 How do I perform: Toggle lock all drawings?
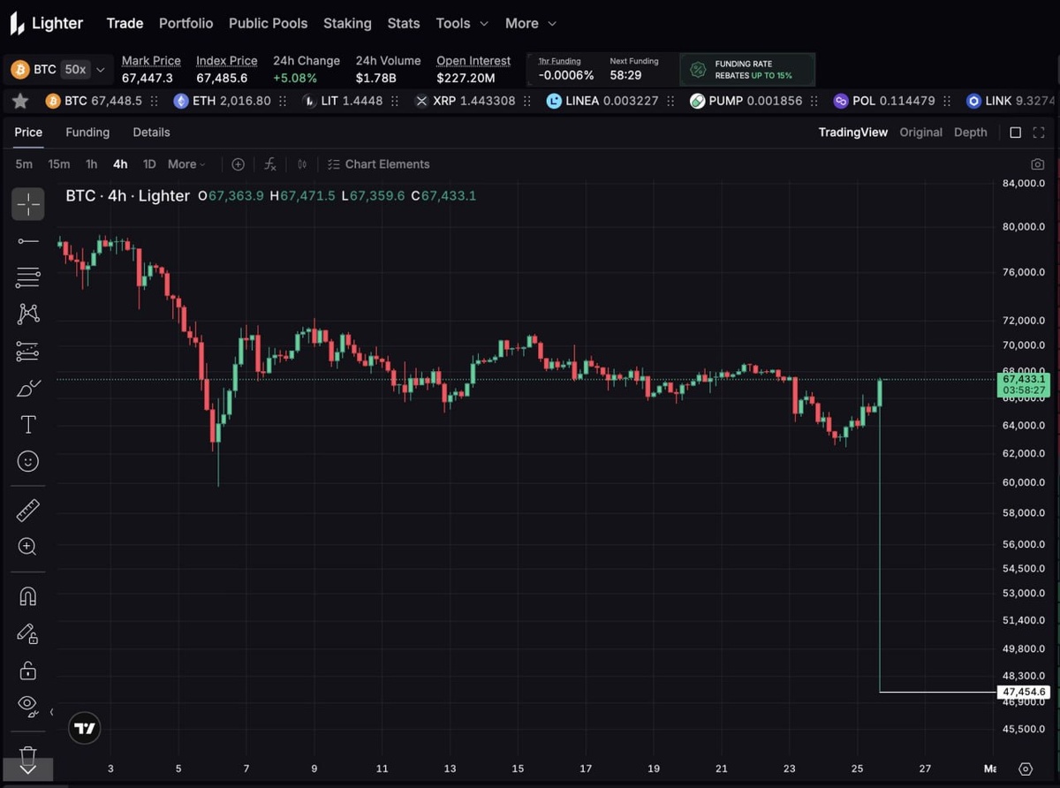click(28, 670)
